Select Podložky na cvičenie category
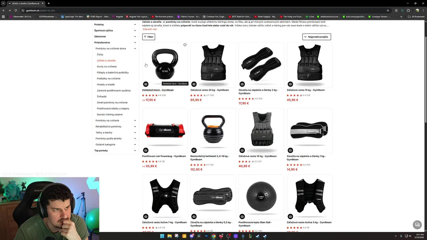The height and width of the screenshot is (240, 427). coord(109,78)
